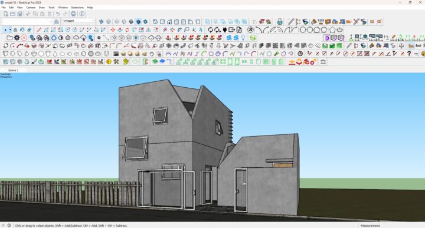This screenshot has width=425, height=228.
Task: Toggle X-Ray style mode
Action: (101, 22)
